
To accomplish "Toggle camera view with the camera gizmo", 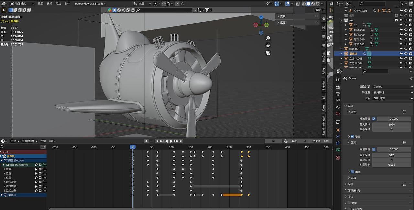I will pyautogui.click(x=268, y=53).
